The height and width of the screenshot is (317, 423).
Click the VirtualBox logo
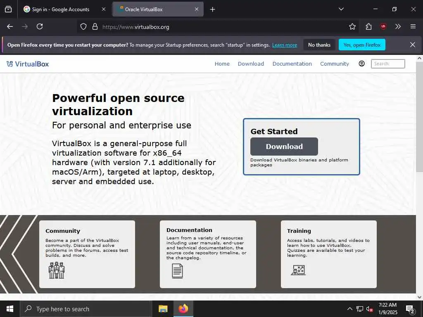point(28,64)
